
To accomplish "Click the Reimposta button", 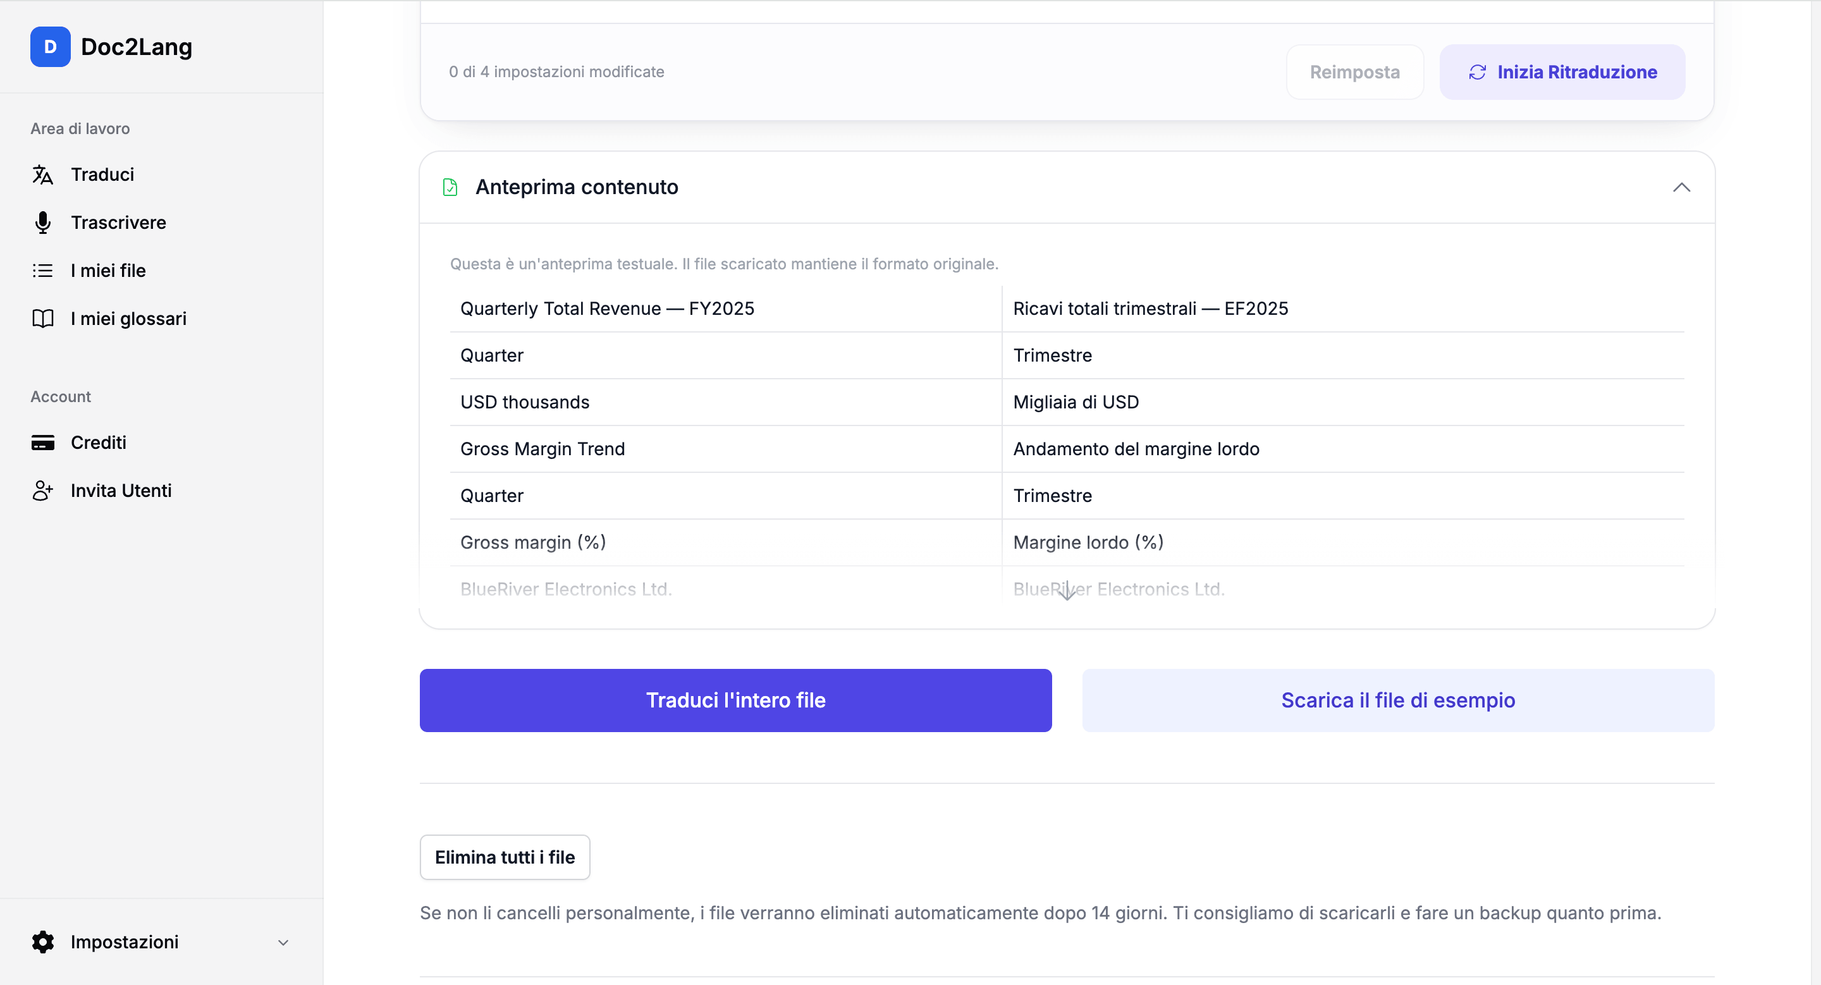I will [1354, 72].
